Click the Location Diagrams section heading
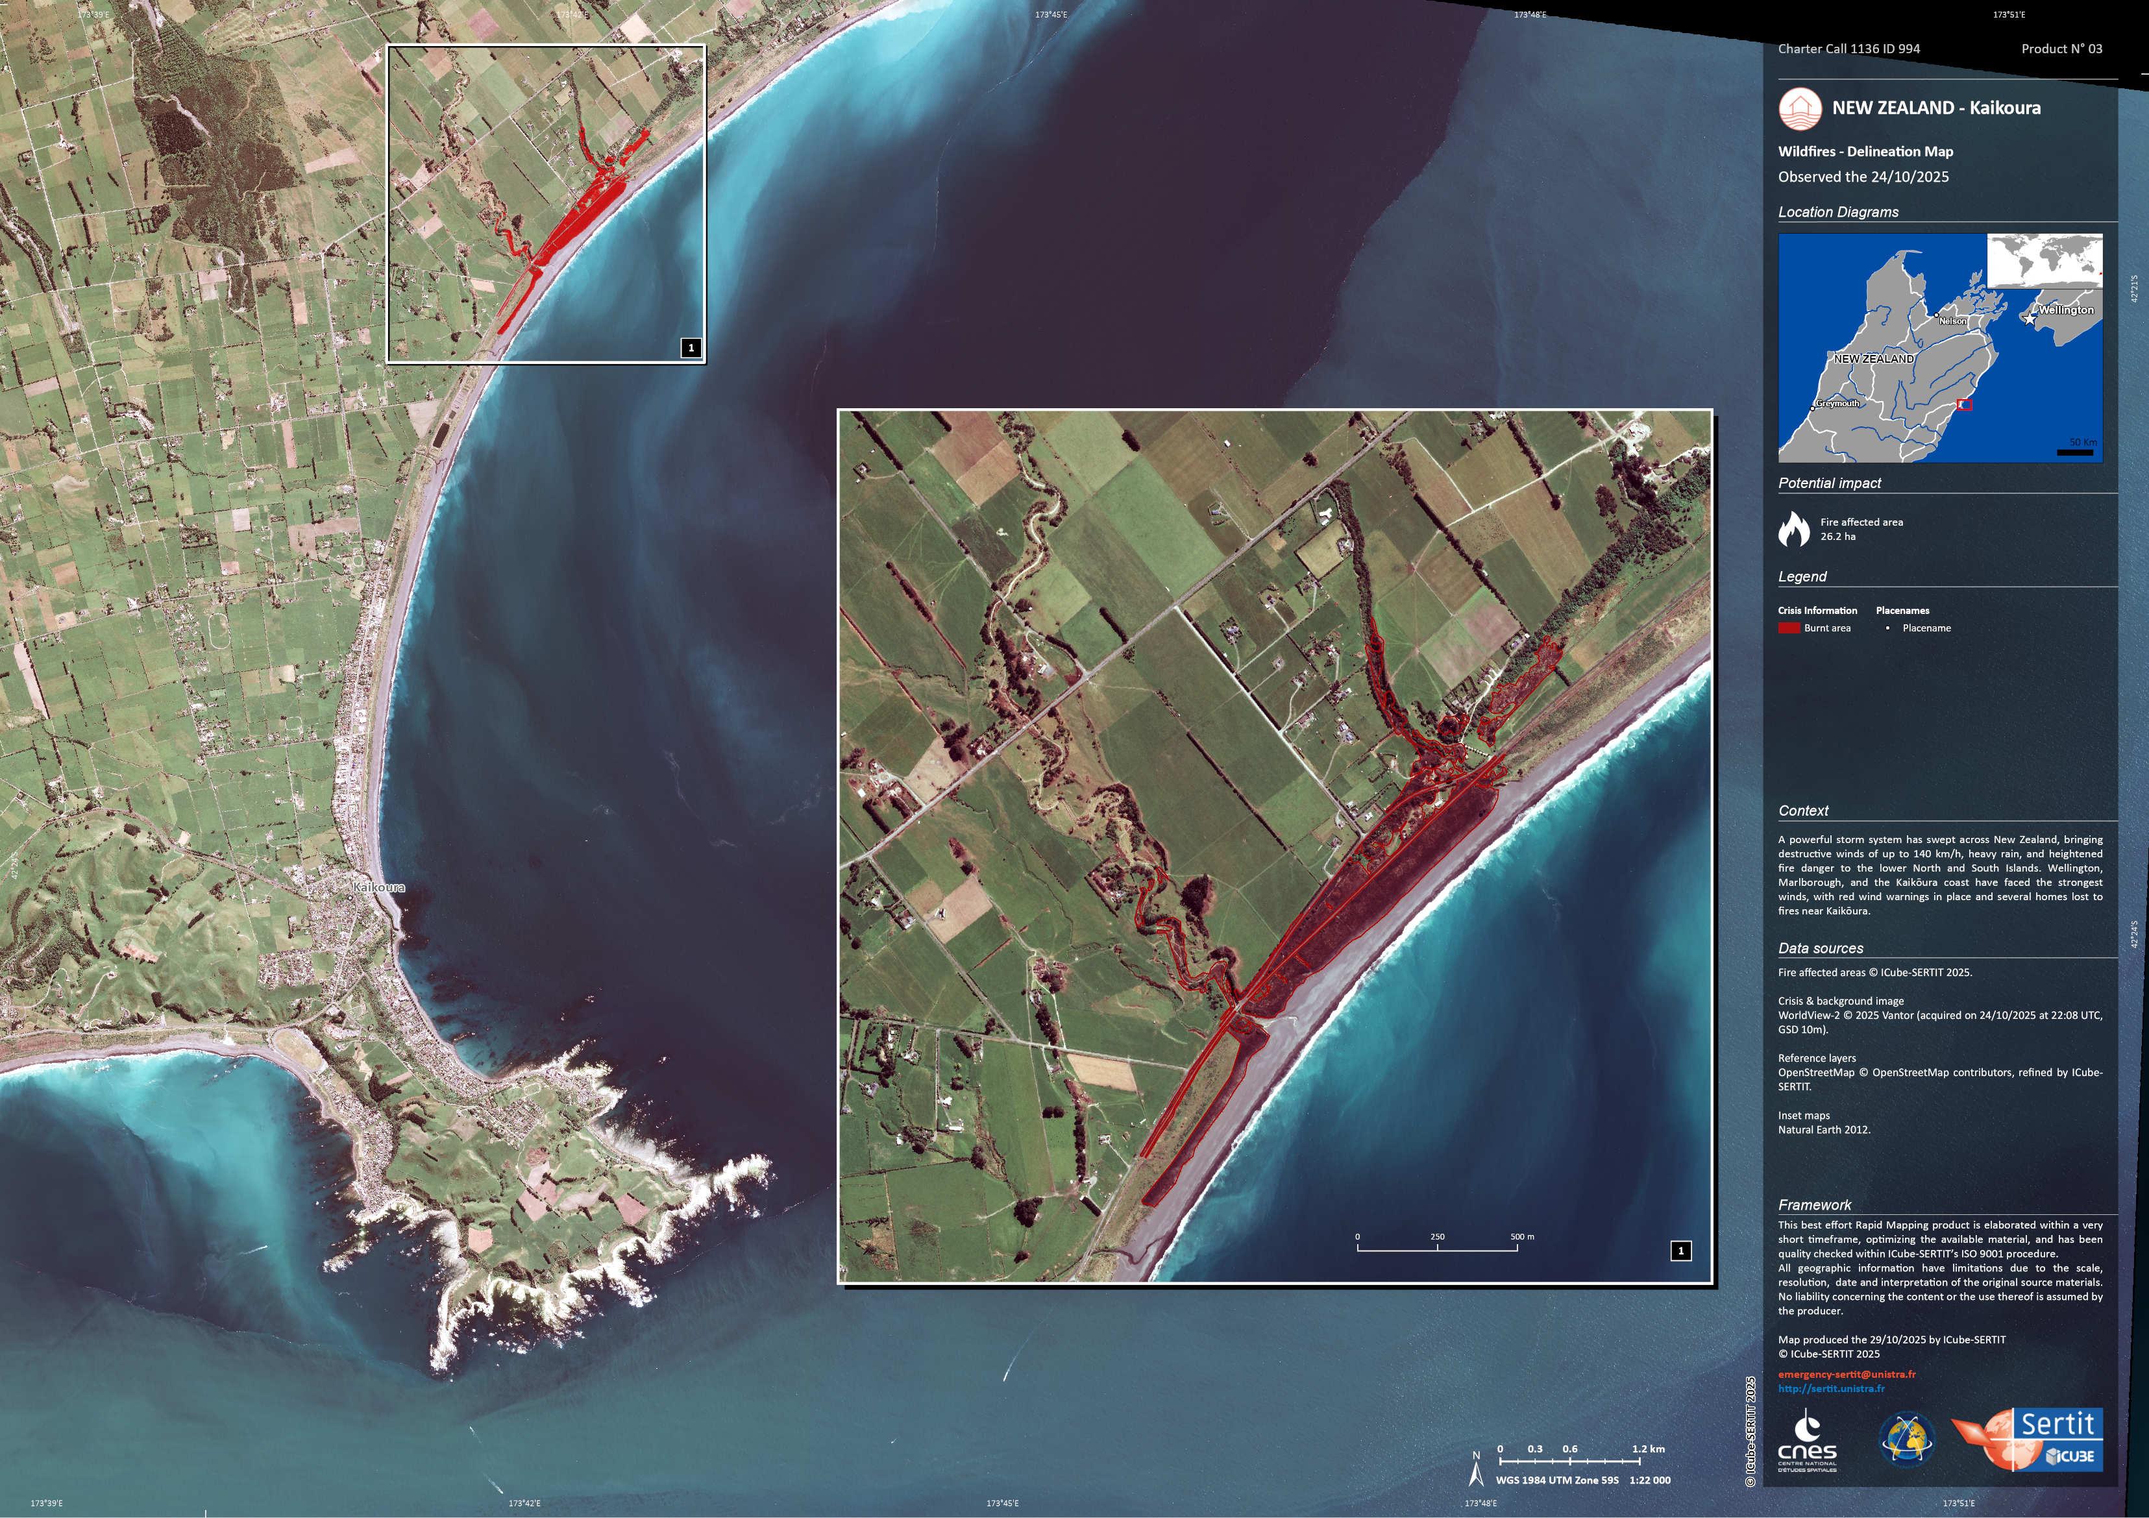Viewport: 2149px width, 1518px height. click(x=1838, y=212)
